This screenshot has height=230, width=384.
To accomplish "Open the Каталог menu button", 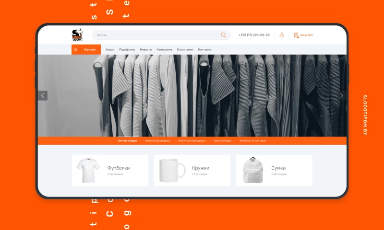I will coord(86,49).
